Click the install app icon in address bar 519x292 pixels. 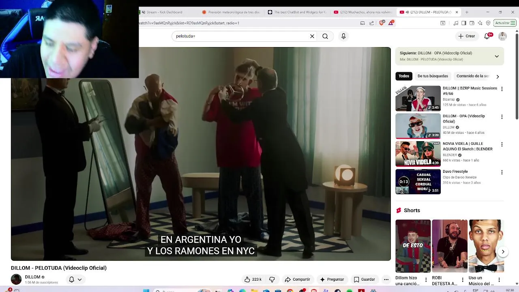coord(362,23)
